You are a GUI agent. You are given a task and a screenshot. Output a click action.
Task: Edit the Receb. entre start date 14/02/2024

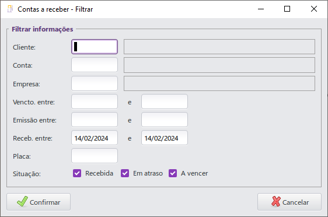pyautogui.click(x=95, y=138)
